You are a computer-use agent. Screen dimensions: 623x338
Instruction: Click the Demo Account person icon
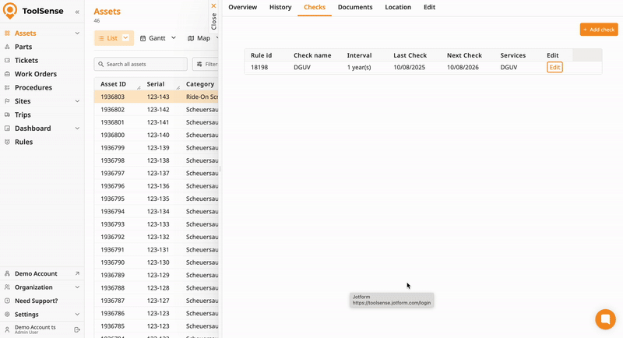(x=7, y=273)
